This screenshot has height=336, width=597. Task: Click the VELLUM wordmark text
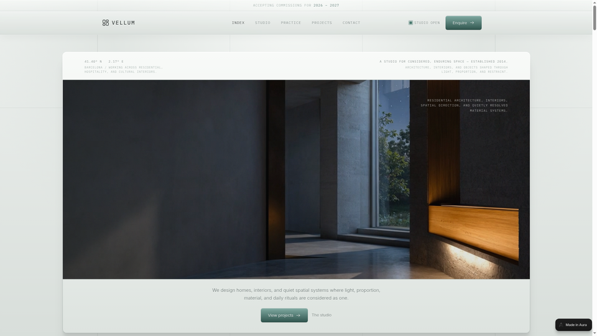click(123, 23)
